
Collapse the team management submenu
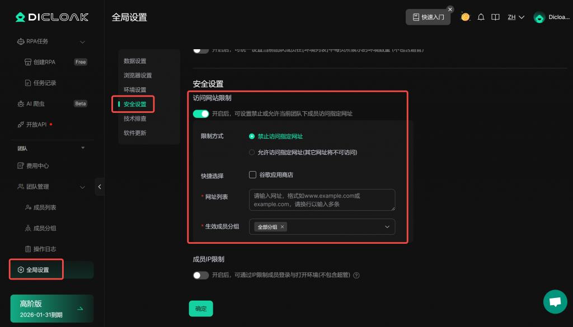pyautogui.click(x=83, y=187)
